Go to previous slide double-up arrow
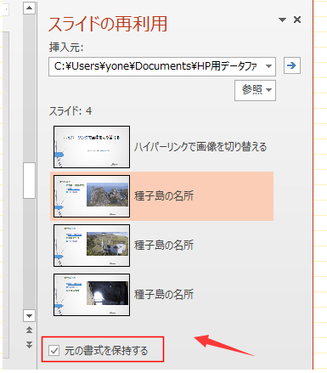 coord(29,330)
